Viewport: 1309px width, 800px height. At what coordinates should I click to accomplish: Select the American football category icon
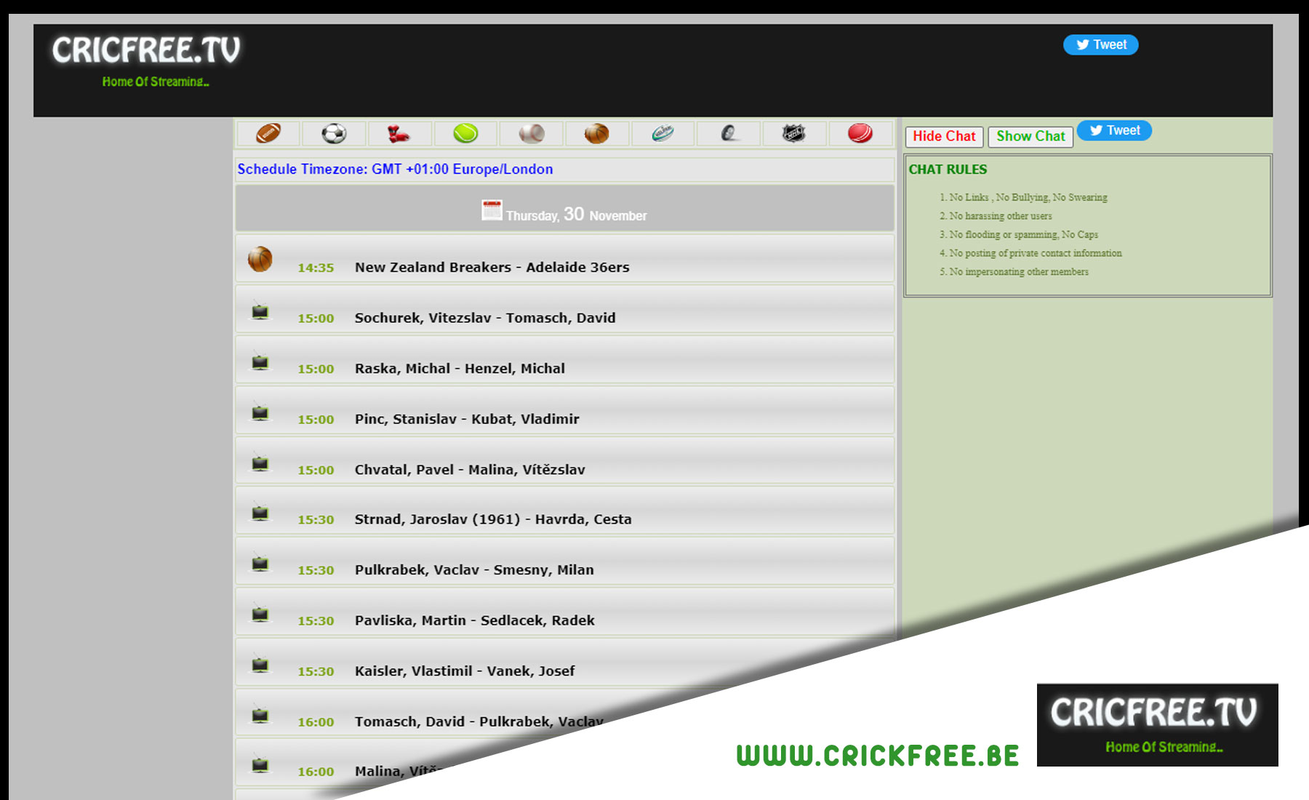pos(268,134)
